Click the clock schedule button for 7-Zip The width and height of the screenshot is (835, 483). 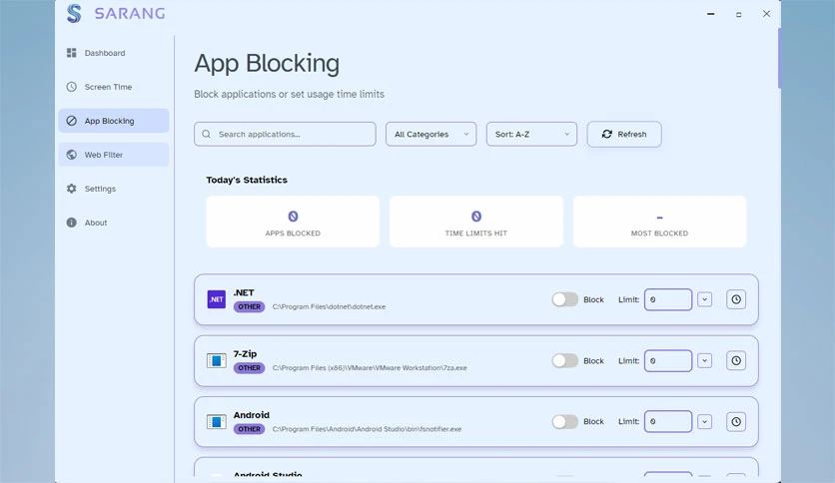click(736, 360)
